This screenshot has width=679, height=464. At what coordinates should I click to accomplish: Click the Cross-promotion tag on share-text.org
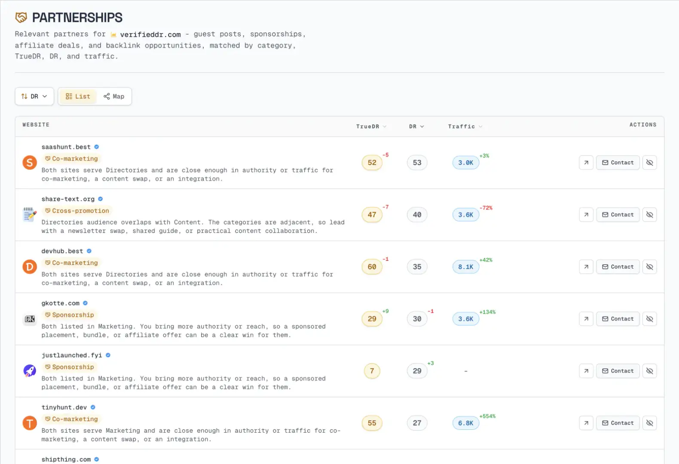point(77,211)
